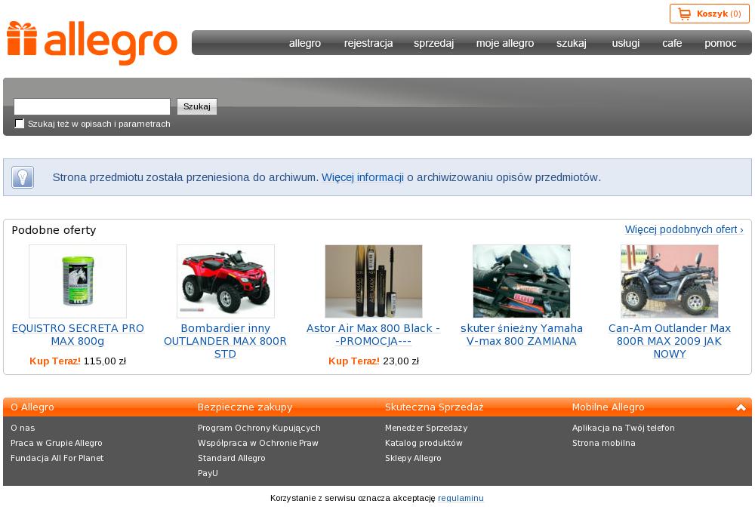Open EQUISTRO SECRETA PRO MAX 800g offer
Viewport: 755px width, 513px height.
[78, 334]
